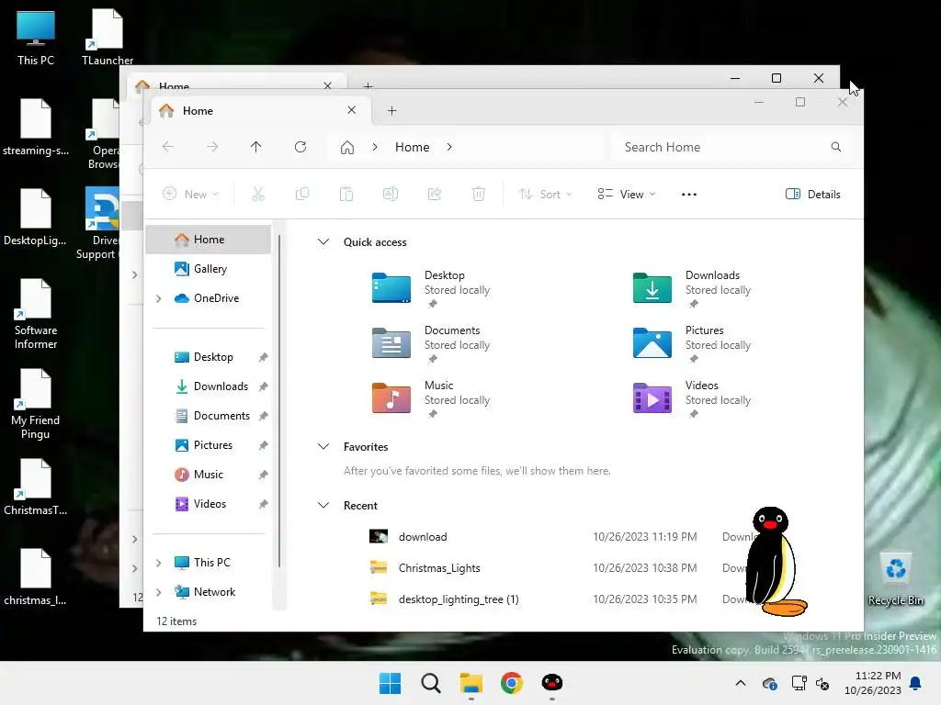Open taskbar Search magnifier

coord(430,683)
